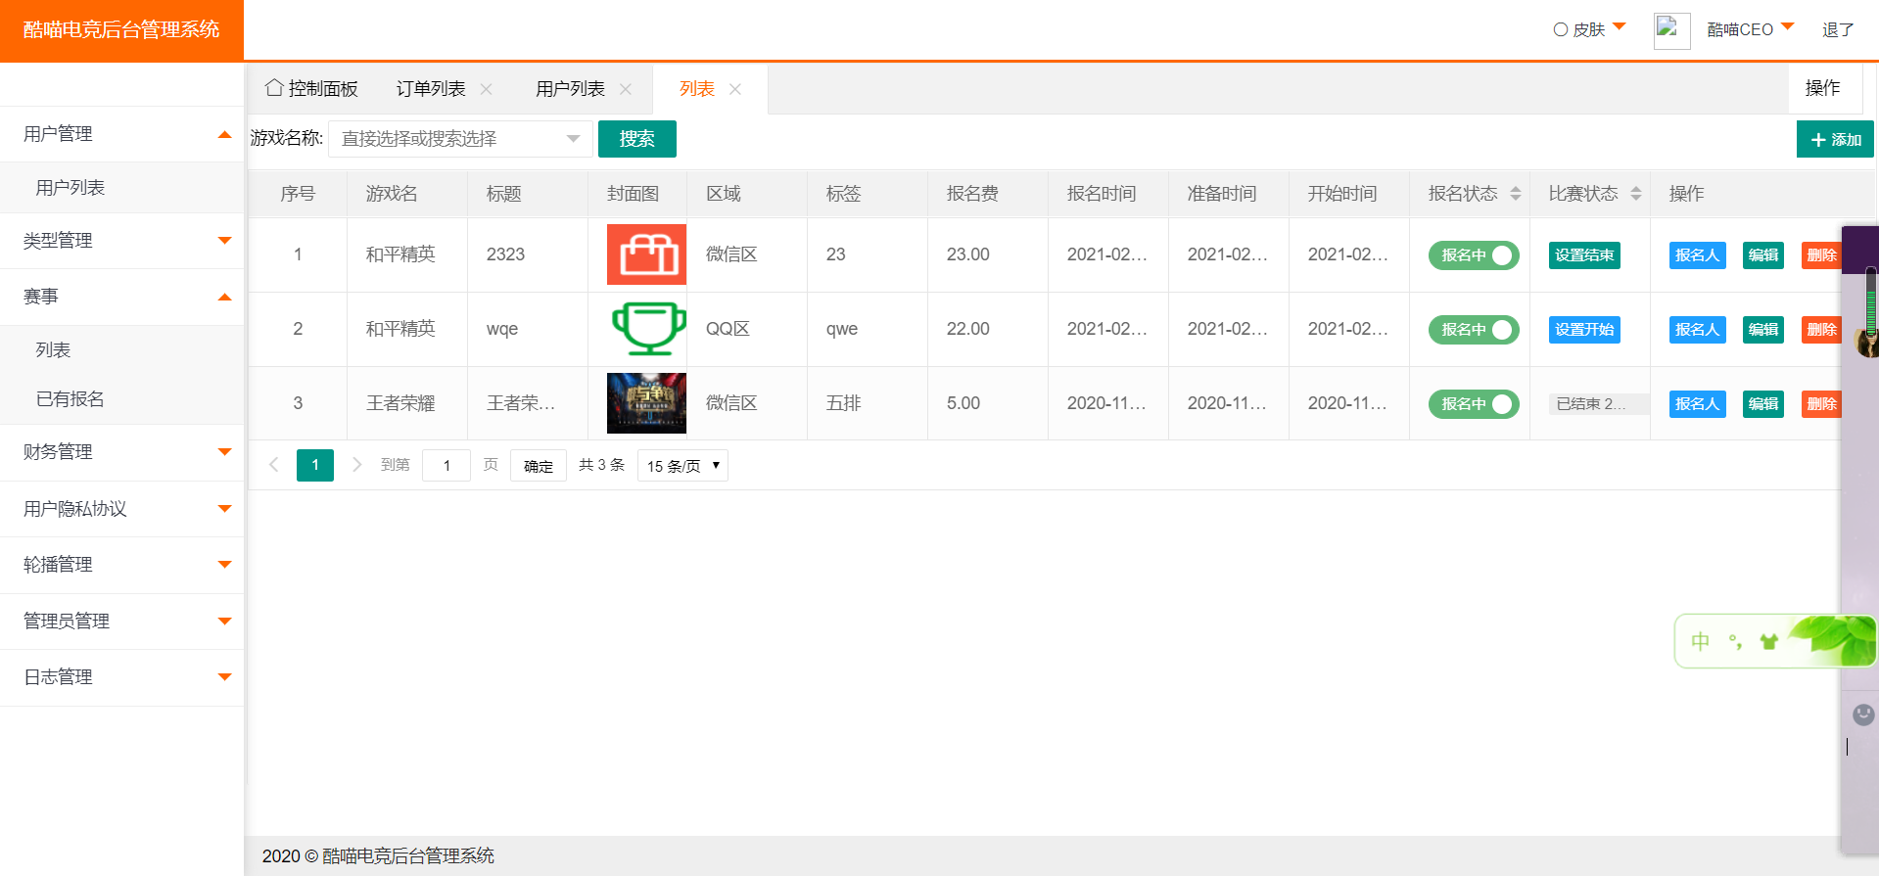The image size is (1879, 876).
Task: Open the 15 条/页 page size dropdown
Action: pos(682,466)
